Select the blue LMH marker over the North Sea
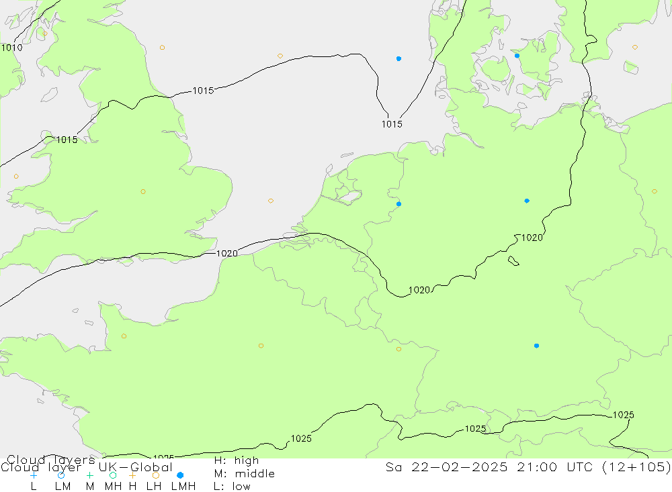Screen dimensions: 672x492 (398, 58)
